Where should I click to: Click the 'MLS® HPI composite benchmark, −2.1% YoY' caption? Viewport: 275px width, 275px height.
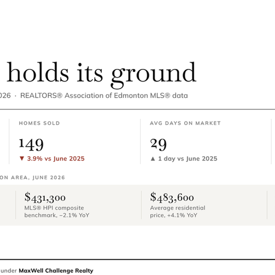pos(57,212)
